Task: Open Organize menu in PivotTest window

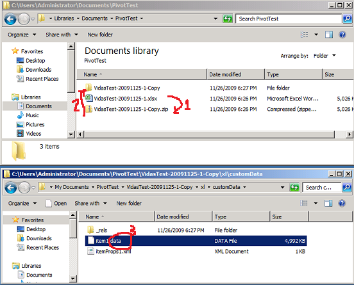Action: click(22, 35)
